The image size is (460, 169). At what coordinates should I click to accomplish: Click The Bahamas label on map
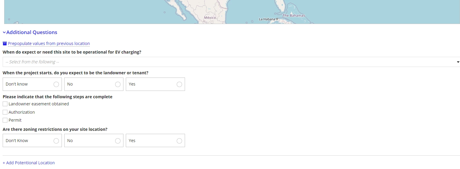pos(294,15)
